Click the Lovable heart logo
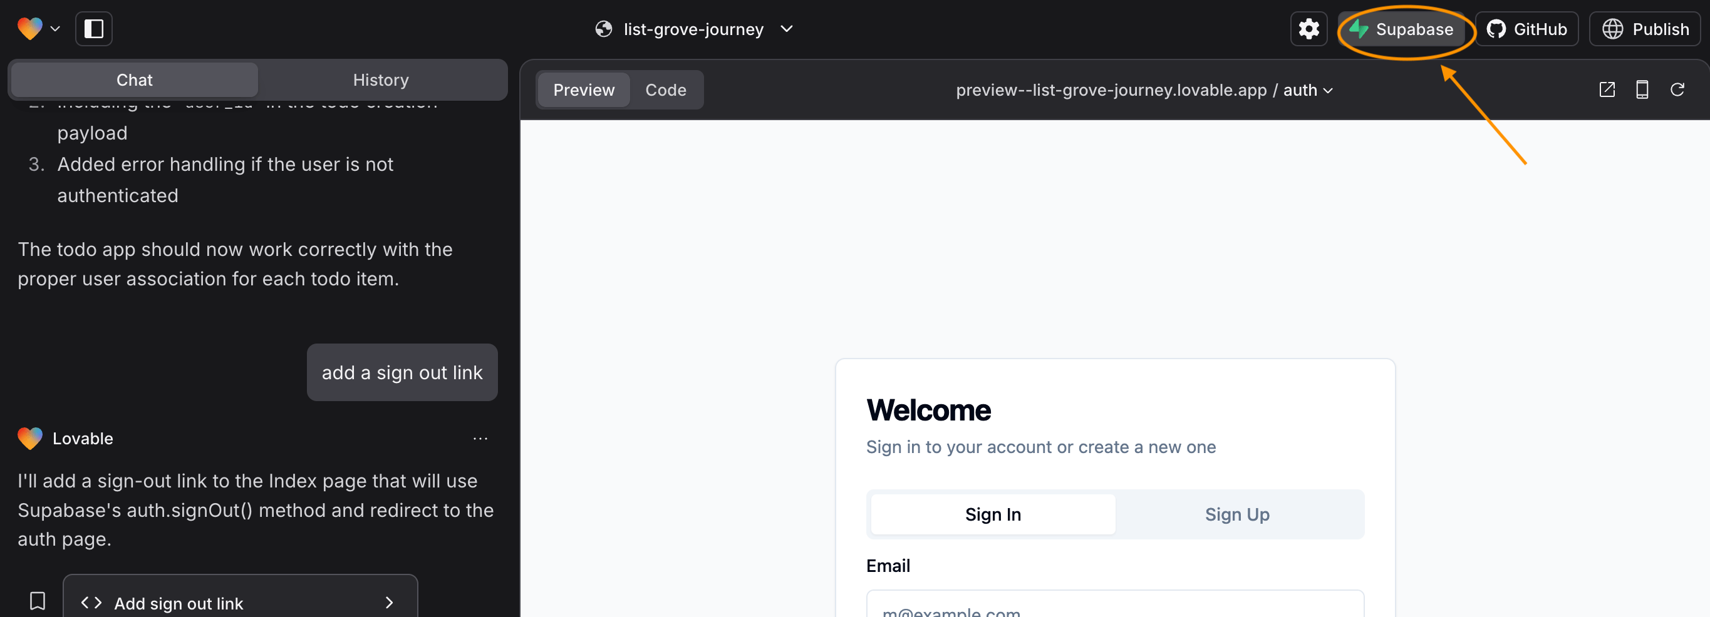The width and height of the screenshot is (1710, 617). point(31,29)
